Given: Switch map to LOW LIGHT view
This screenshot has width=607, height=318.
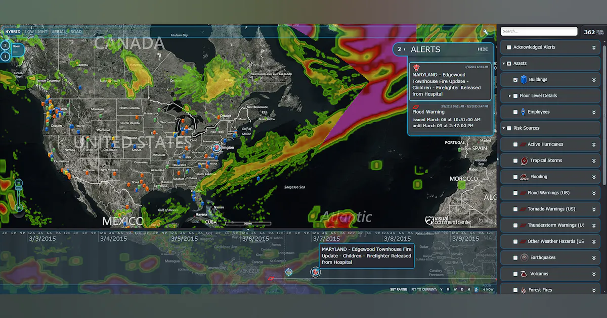Looking at the screenshot, I should 36,32.
